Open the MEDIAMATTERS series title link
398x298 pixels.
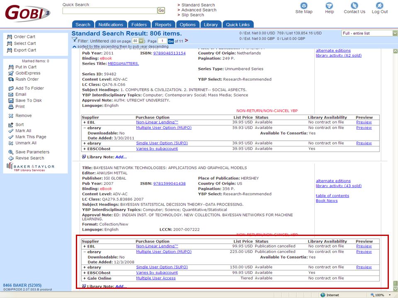124,64
